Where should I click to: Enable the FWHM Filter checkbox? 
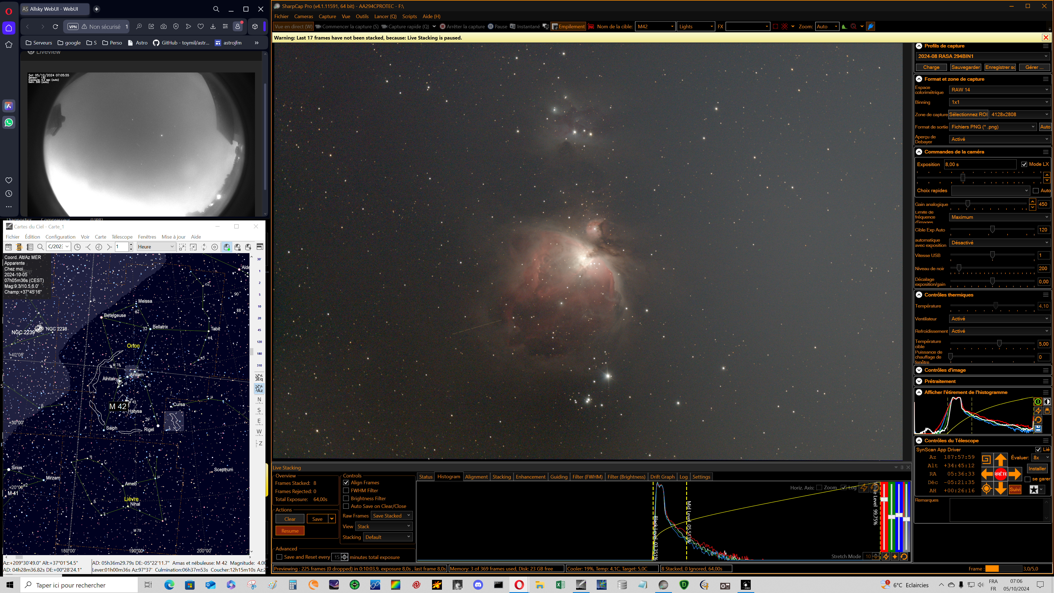point(346,490)
